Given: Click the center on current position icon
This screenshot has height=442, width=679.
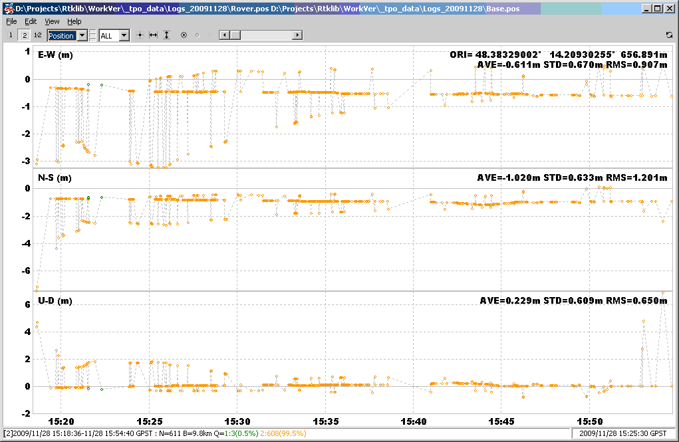Looking at the screenshot, I should coord(140,35).
